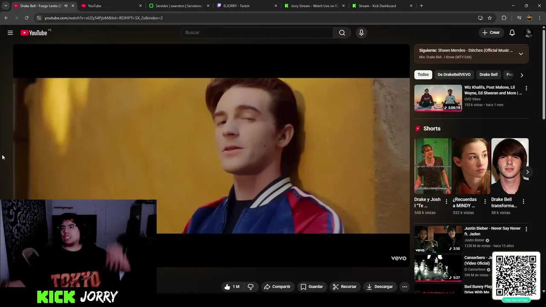Screen dimensions: 546x307
Task: Switch to the second YouTube tab
Action: tap(112, 6)
